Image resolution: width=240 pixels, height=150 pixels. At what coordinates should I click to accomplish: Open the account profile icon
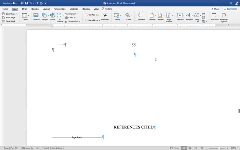pos(237,3)
